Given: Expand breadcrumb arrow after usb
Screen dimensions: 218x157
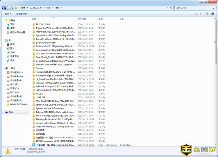Looking at the screenshot, I should pyautogui.click(x=53, y=8).
